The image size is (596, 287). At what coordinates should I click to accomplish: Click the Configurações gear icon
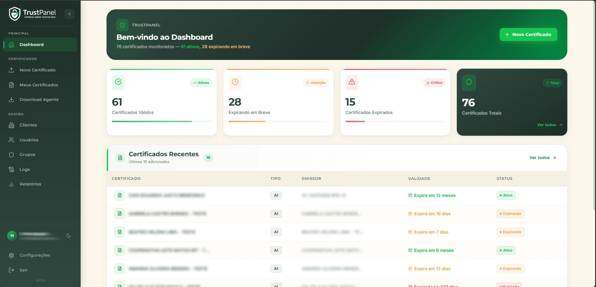pos(12,255)
